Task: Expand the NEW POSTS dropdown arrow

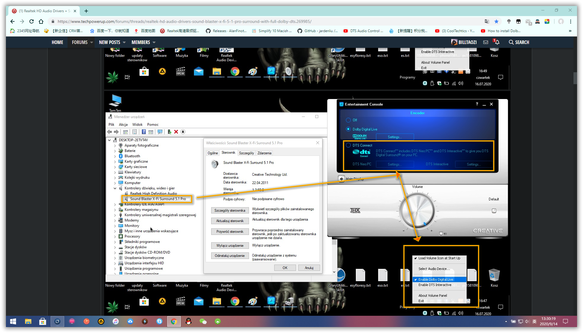Action: coord(124,42)
